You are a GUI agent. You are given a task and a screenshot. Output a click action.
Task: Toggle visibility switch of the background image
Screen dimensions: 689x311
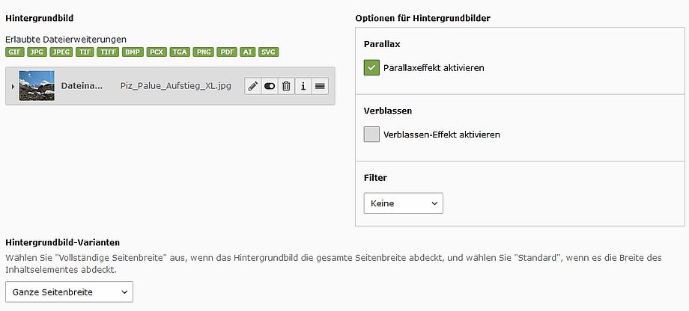[270, 86]
